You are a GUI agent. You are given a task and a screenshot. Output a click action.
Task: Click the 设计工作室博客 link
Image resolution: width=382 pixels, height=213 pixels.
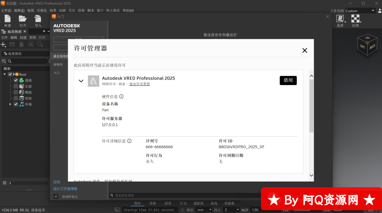pyautogui.click(x=65, y=189)
